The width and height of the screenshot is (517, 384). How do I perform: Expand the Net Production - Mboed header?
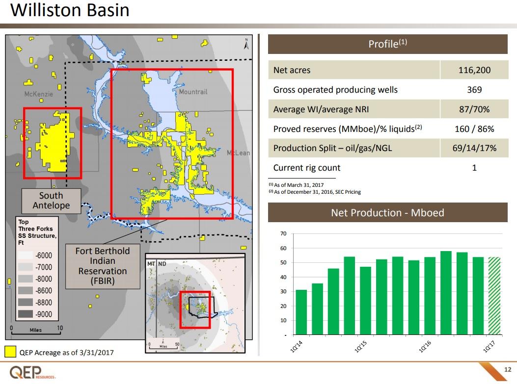[x=387, y=213]
